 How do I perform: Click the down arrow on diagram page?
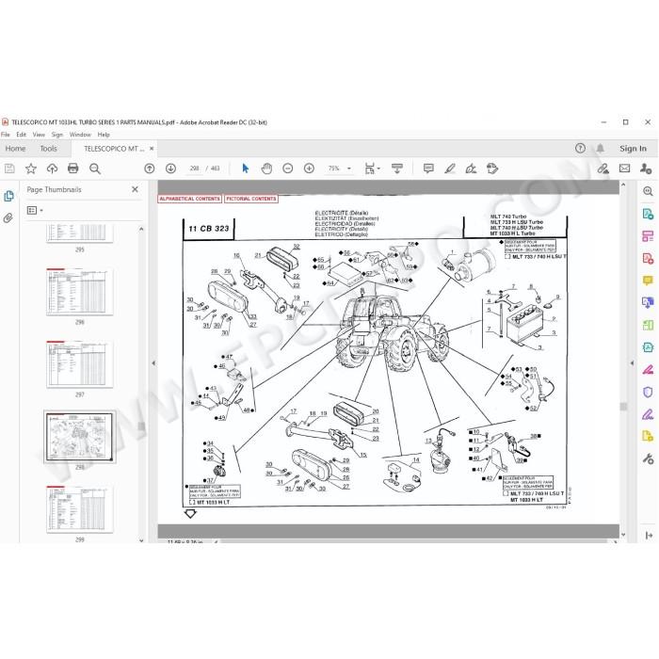[190, 514]
